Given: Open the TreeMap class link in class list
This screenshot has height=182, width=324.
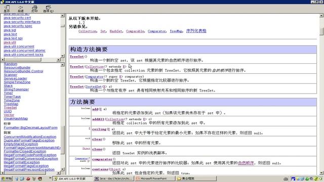Looking at the screenshot, I should [11, 104].
